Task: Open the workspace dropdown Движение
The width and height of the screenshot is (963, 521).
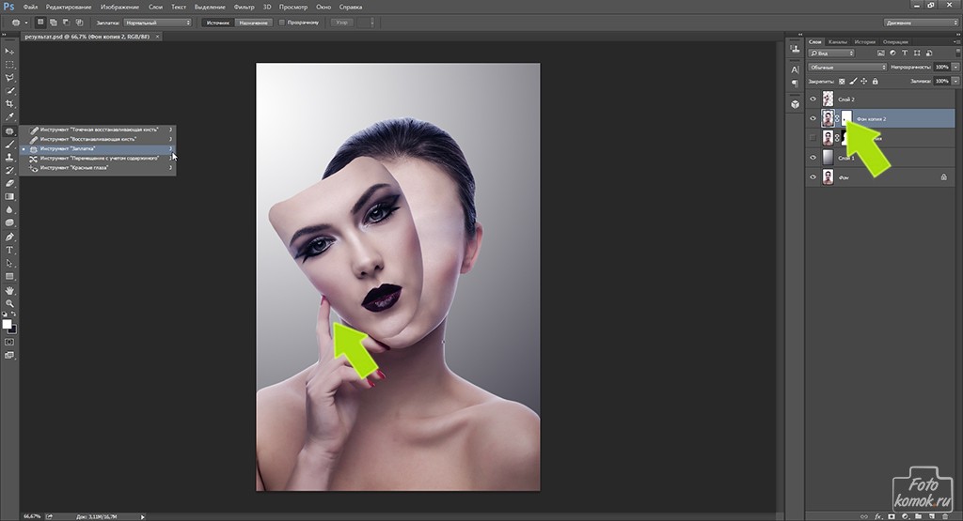Action: 922,23
